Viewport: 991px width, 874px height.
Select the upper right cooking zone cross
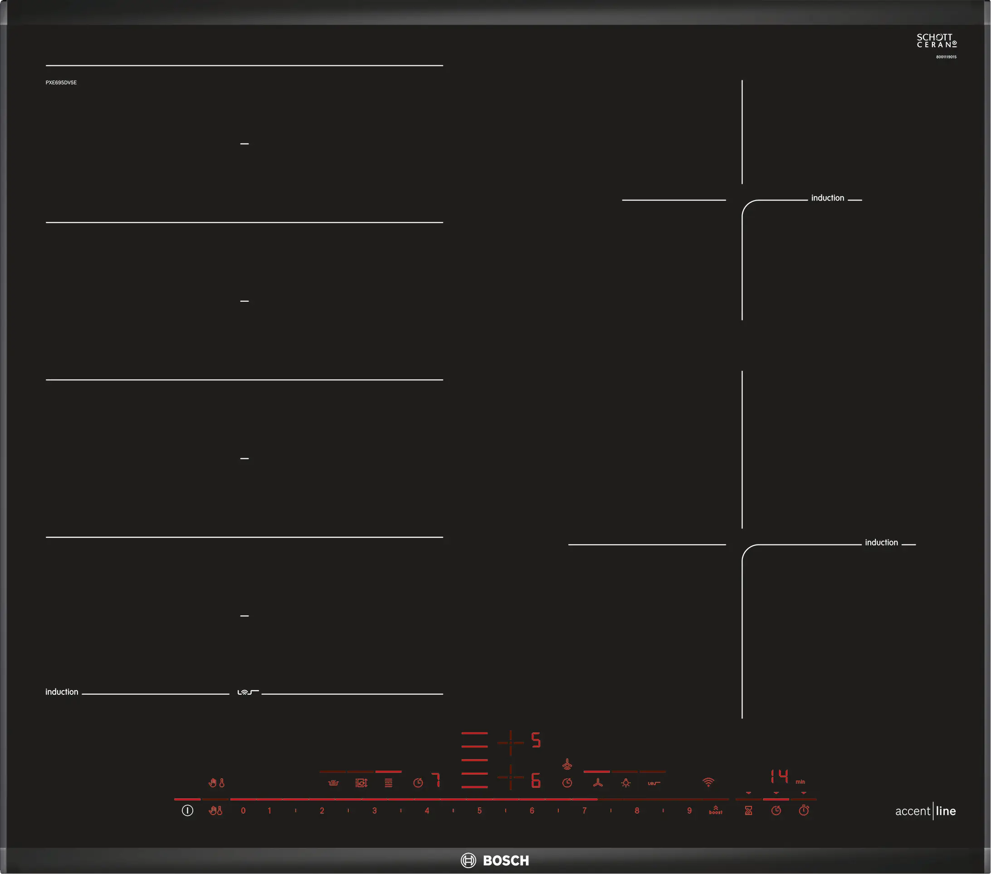tap(511, 742)
